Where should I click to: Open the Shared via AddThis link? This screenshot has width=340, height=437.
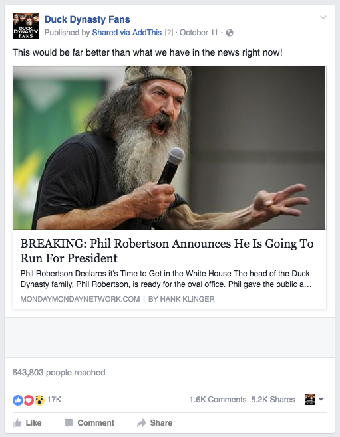pos(126,33)
